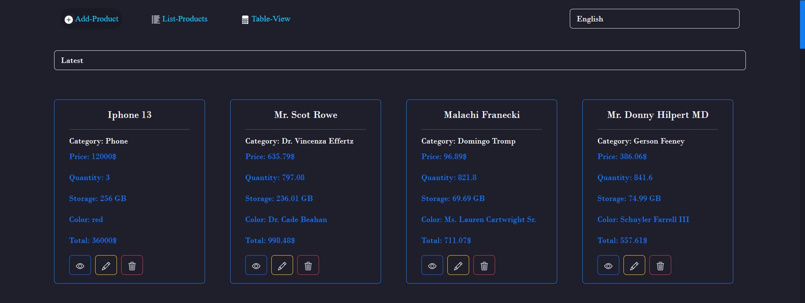Click the Malachi Franecki card title

[482, 115]
